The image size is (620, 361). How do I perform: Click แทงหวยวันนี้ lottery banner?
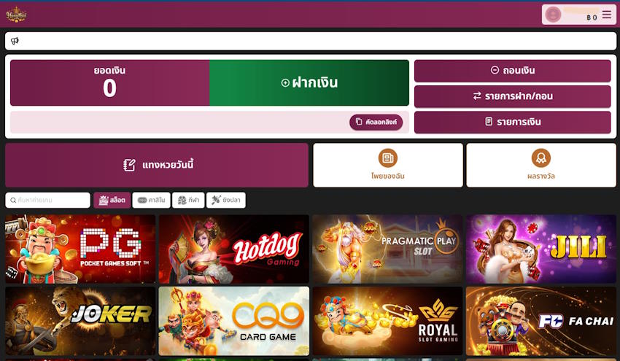coord(157,165)
